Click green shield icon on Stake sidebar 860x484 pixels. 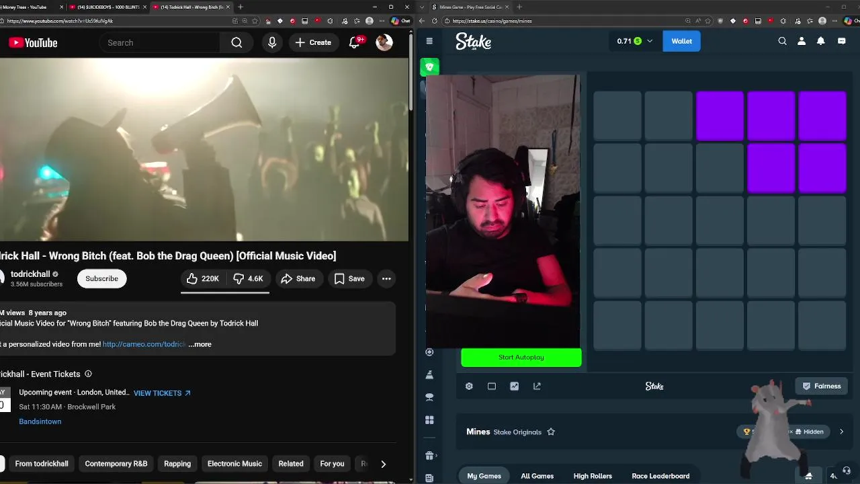coord(430,67)
